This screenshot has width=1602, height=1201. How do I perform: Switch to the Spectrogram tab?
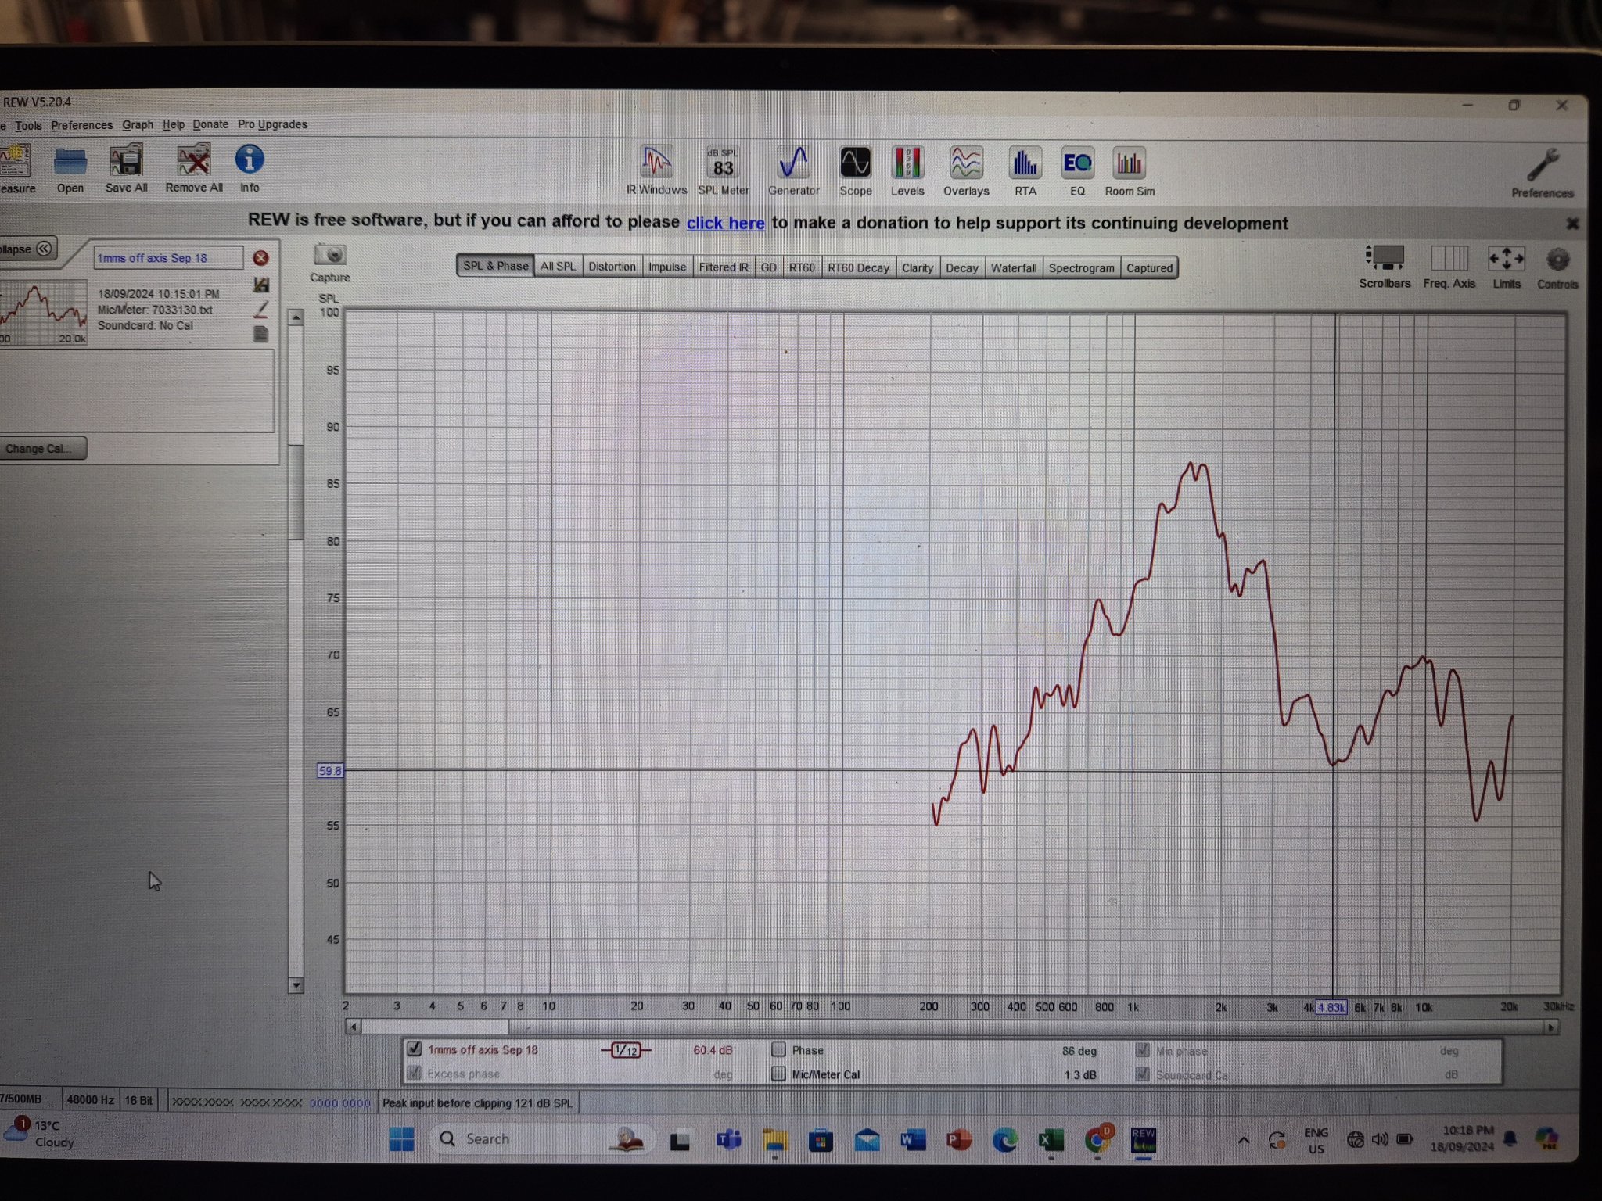[1082, 268]
